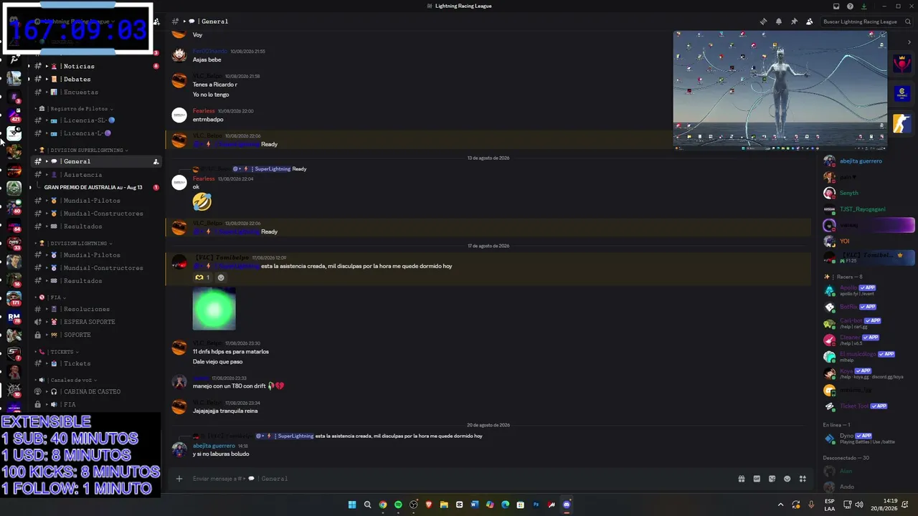918x516 pixels.
Task: Open the Resoluciones channel
Action: coord(97,309)
